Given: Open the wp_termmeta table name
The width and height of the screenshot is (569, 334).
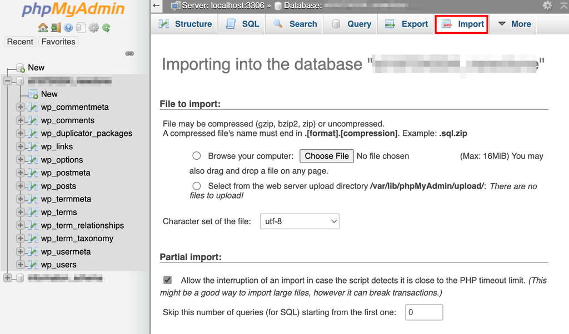Looking at the screenshot, I should click(x=66, y=199).
